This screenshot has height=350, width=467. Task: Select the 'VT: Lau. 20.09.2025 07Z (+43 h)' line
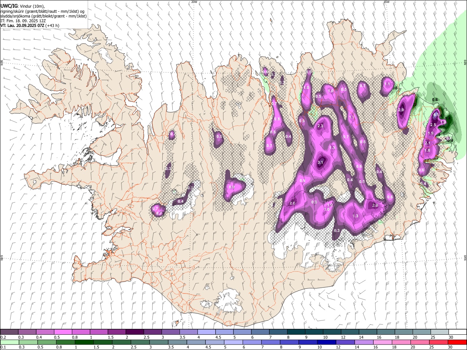coord(30,26)
